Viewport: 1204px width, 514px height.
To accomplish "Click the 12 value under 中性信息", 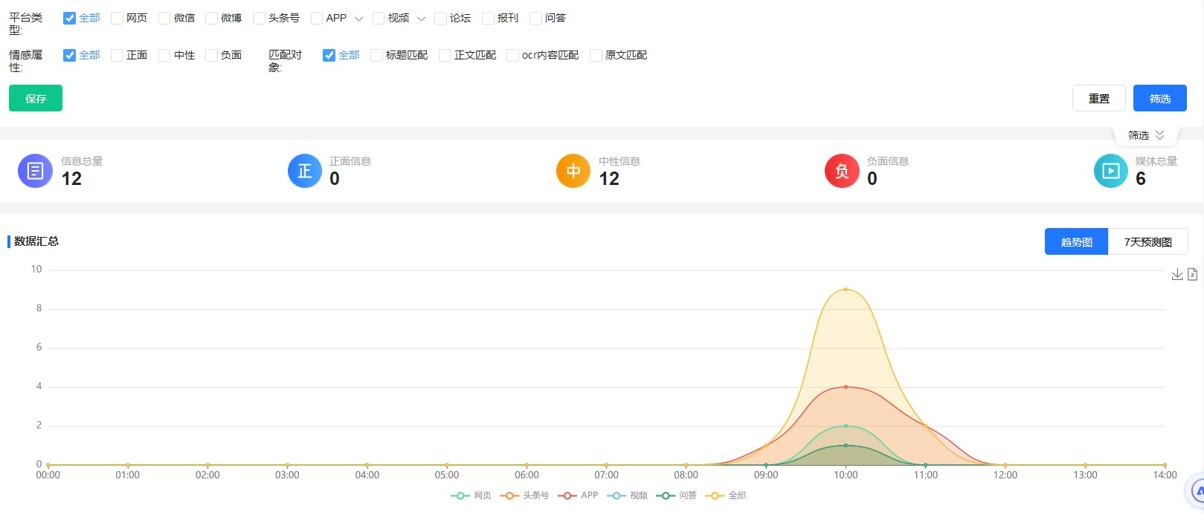I will pos(609,179).
